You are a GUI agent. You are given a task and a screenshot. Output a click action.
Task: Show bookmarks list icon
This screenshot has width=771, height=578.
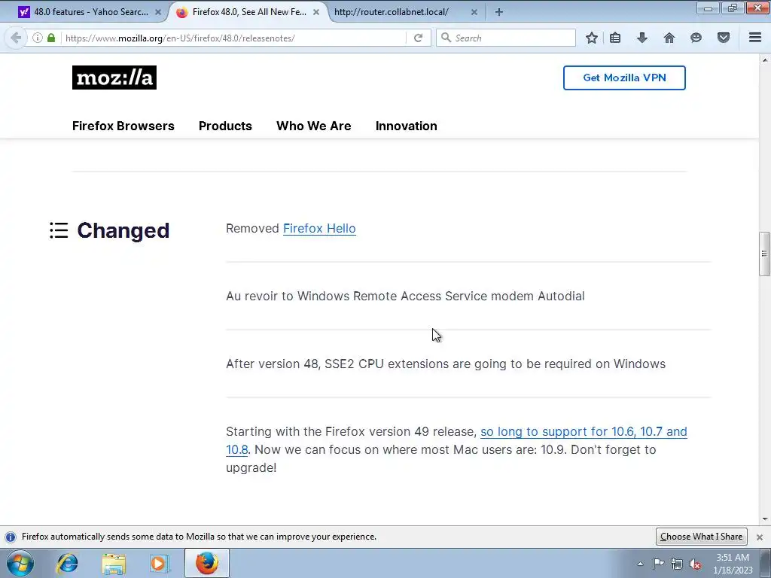click(615, 38)
